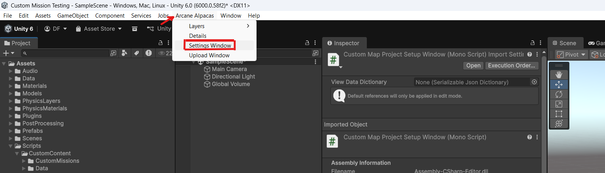The width and height of the screenshot is (605, 173).
Task: Open Import Settings help reference icon
Action: [530, 54]
